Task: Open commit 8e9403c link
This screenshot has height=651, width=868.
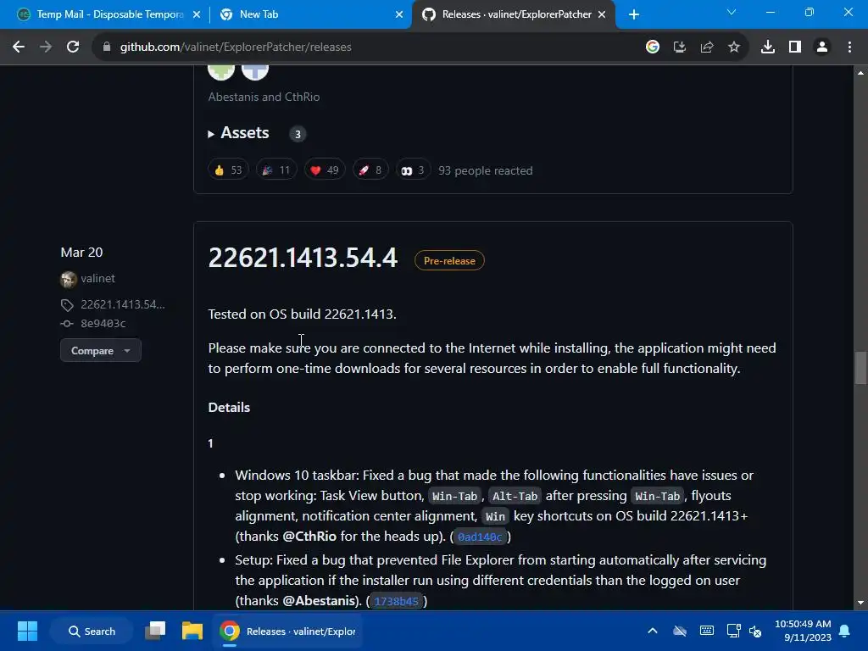Action: point(103,323)
